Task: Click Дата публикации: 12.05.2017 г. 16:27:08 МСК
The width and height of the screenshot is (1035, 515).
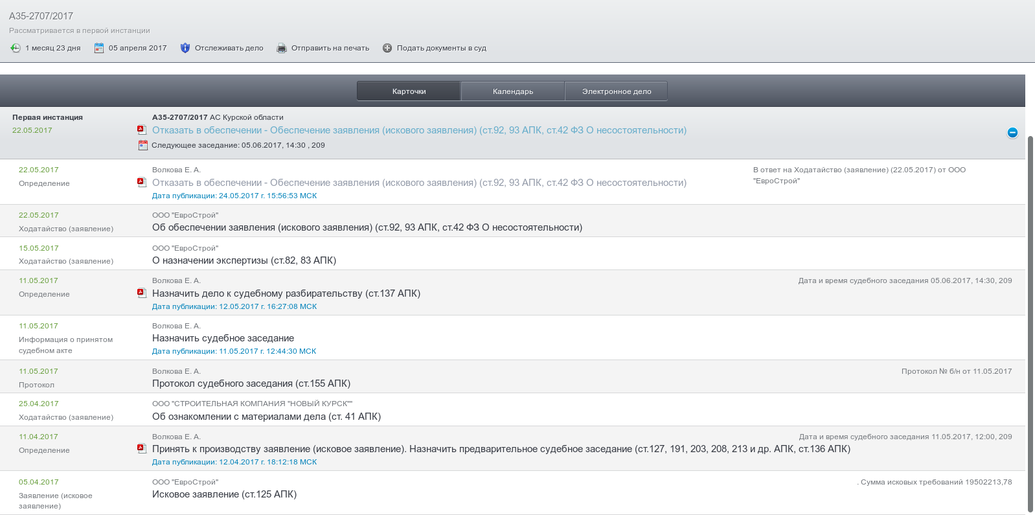Action: 234,306
